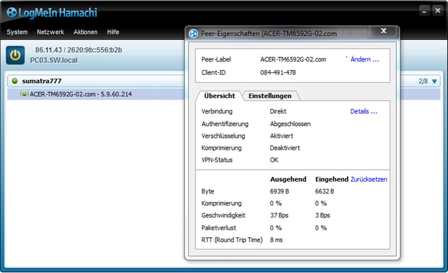The height and width of the screenshot is (273, 448).
Task: Click the incoming byte count 6632 B
Action: point(325,191)
